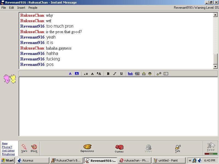Click the 'is the pron that good?' message

click(x=64, y=32)
